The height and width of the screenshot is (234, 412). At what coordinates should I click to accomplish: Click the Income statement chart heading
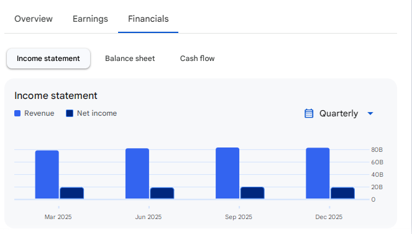coord(56,96)
